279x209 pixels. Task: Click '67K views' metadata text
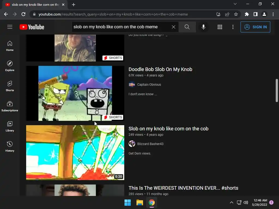(x=136, y=75)
